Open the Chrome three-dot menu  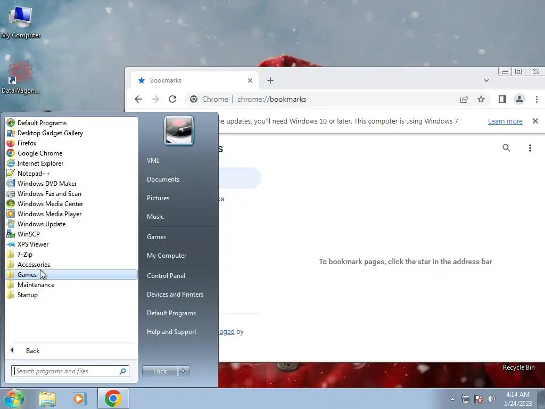coord(536,99)
